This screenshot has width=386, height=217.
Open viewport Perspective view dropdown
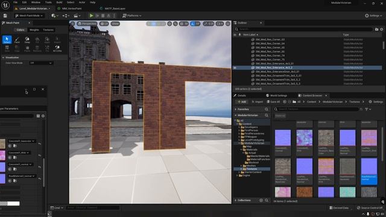tap(87, 24)
